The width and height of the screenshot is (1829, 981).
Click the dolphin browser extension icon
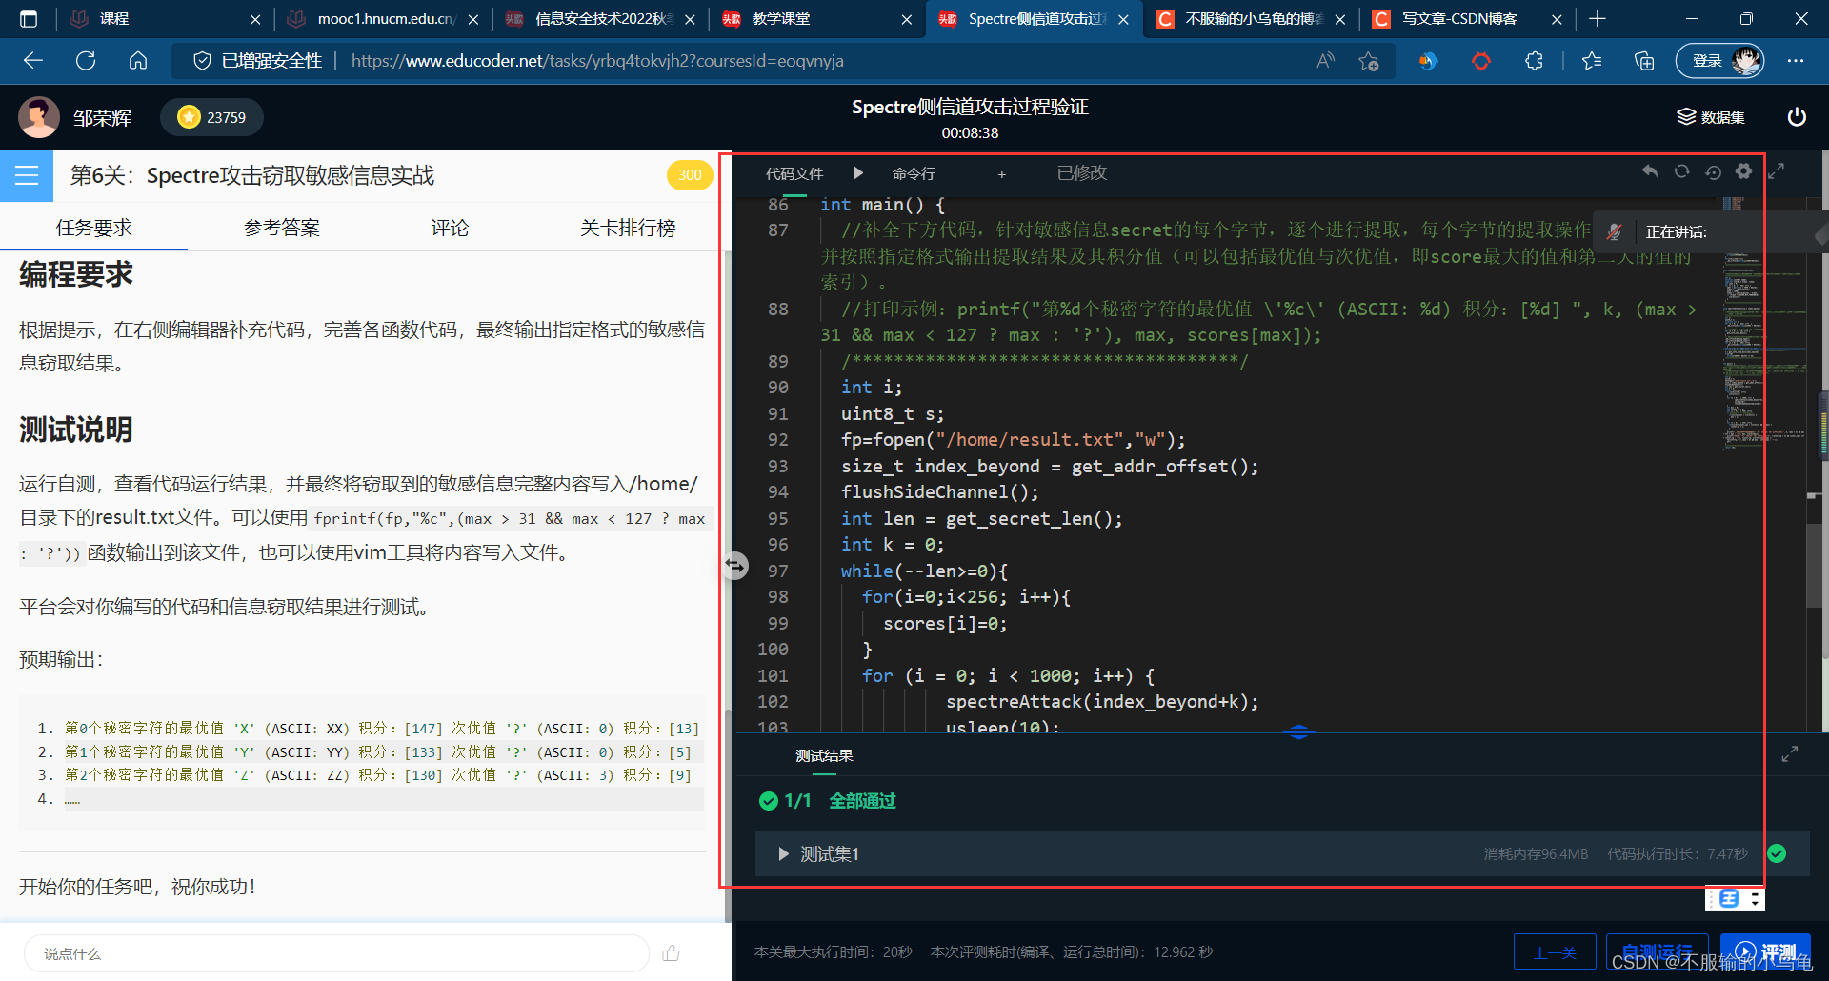coord(1427,61)
